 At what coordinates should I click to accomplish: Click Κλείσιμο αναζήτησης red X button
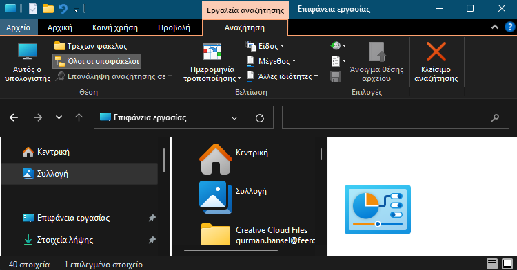coord(436,63)
